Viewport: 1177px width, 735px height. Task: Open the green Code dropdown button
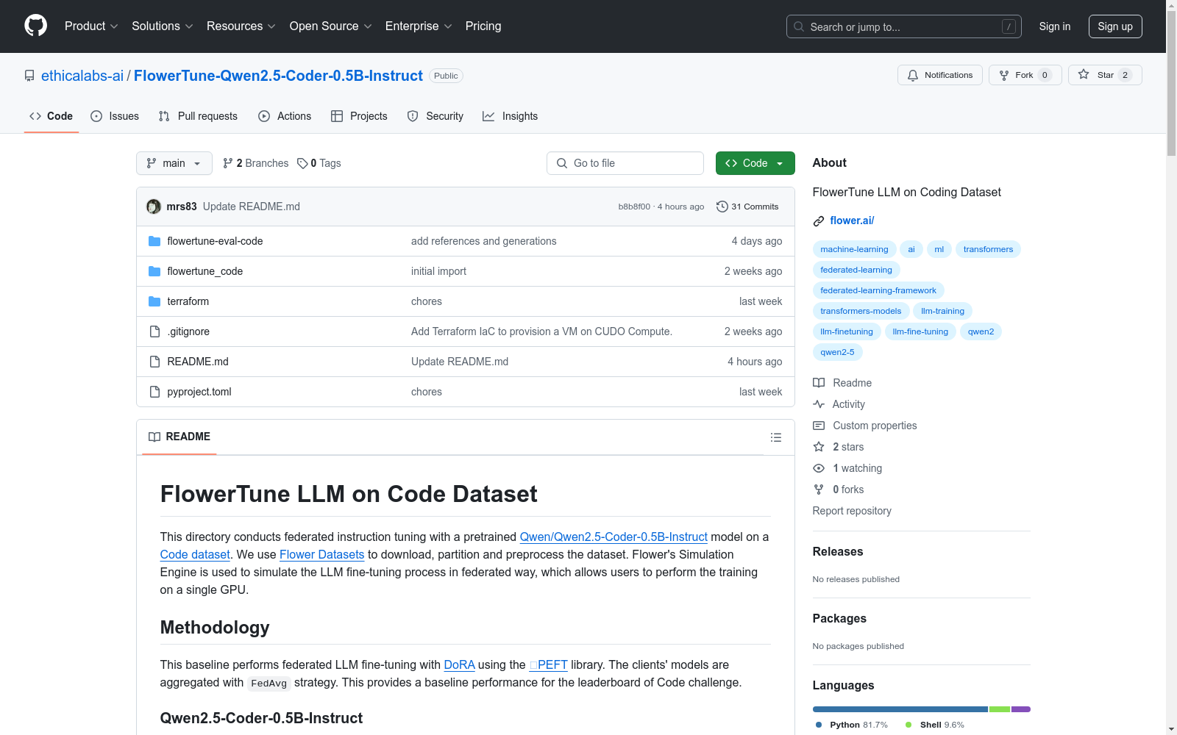755,163
